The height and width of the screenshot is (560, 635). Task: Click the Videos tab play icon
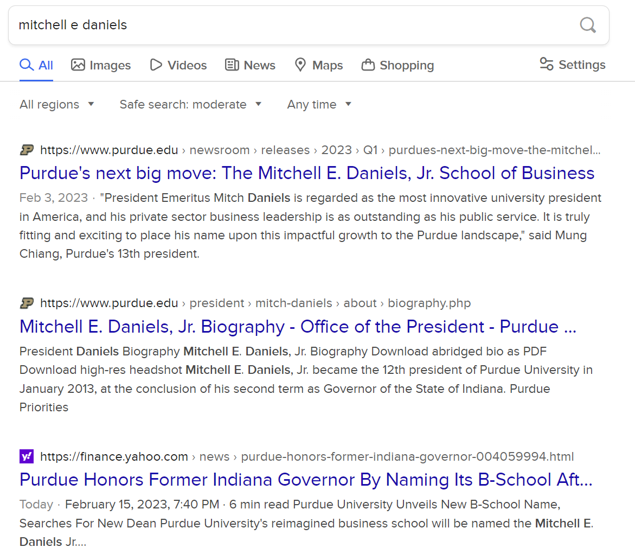156,65
